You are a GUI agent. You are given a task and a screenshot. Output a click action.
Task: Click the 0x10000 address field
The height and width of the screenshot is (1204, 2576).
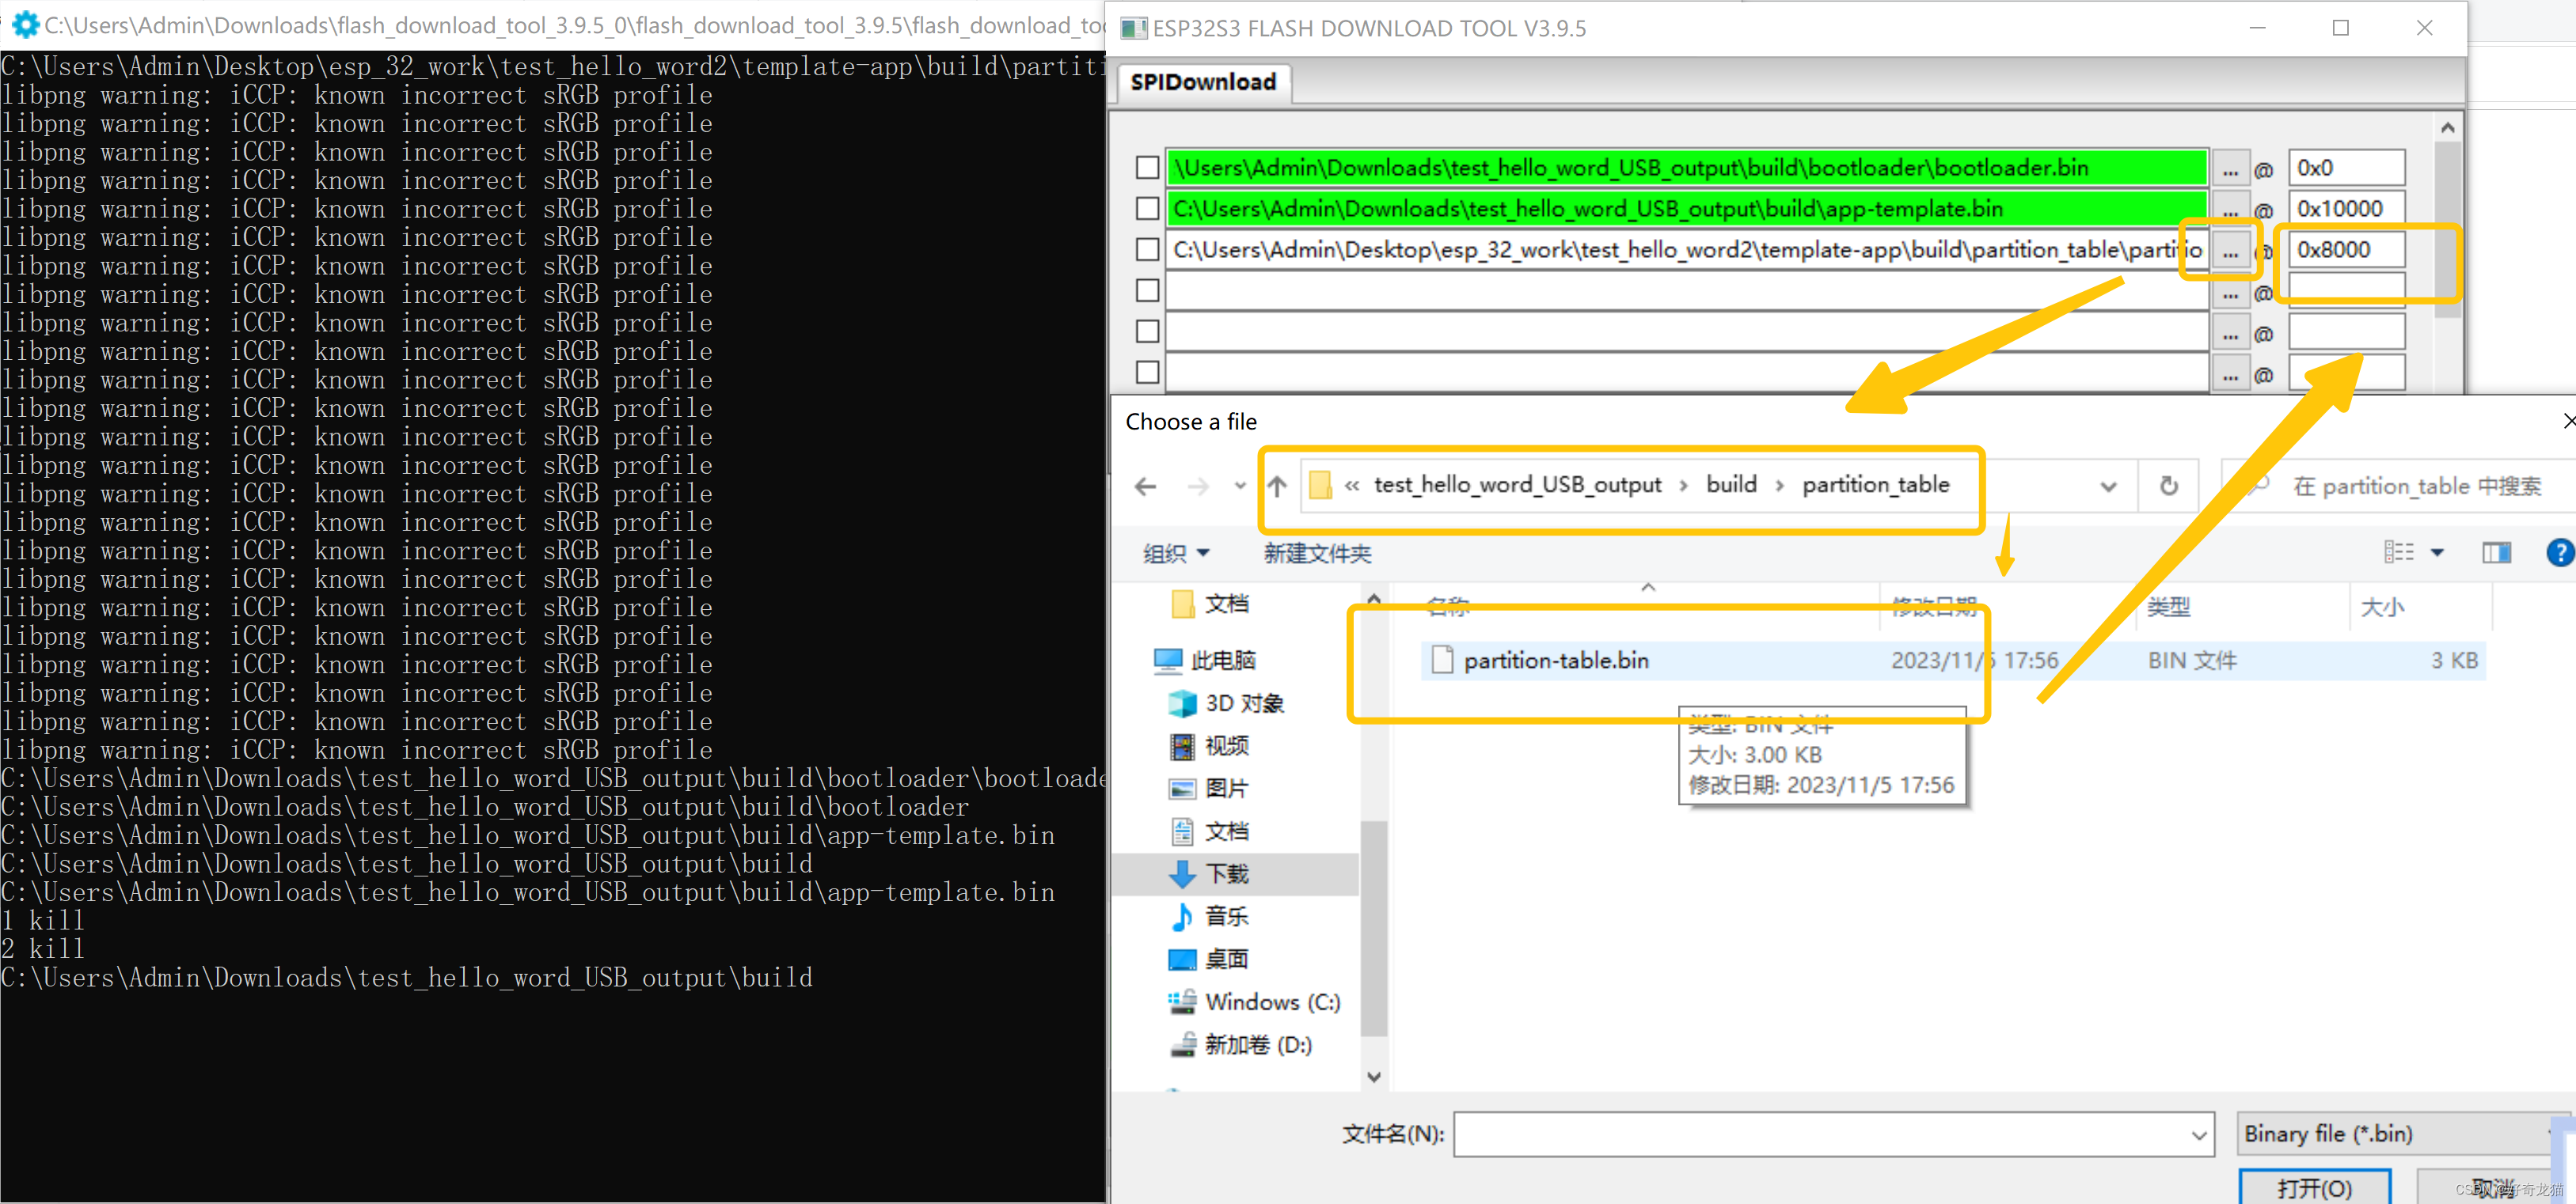(x=2346, y=209)
